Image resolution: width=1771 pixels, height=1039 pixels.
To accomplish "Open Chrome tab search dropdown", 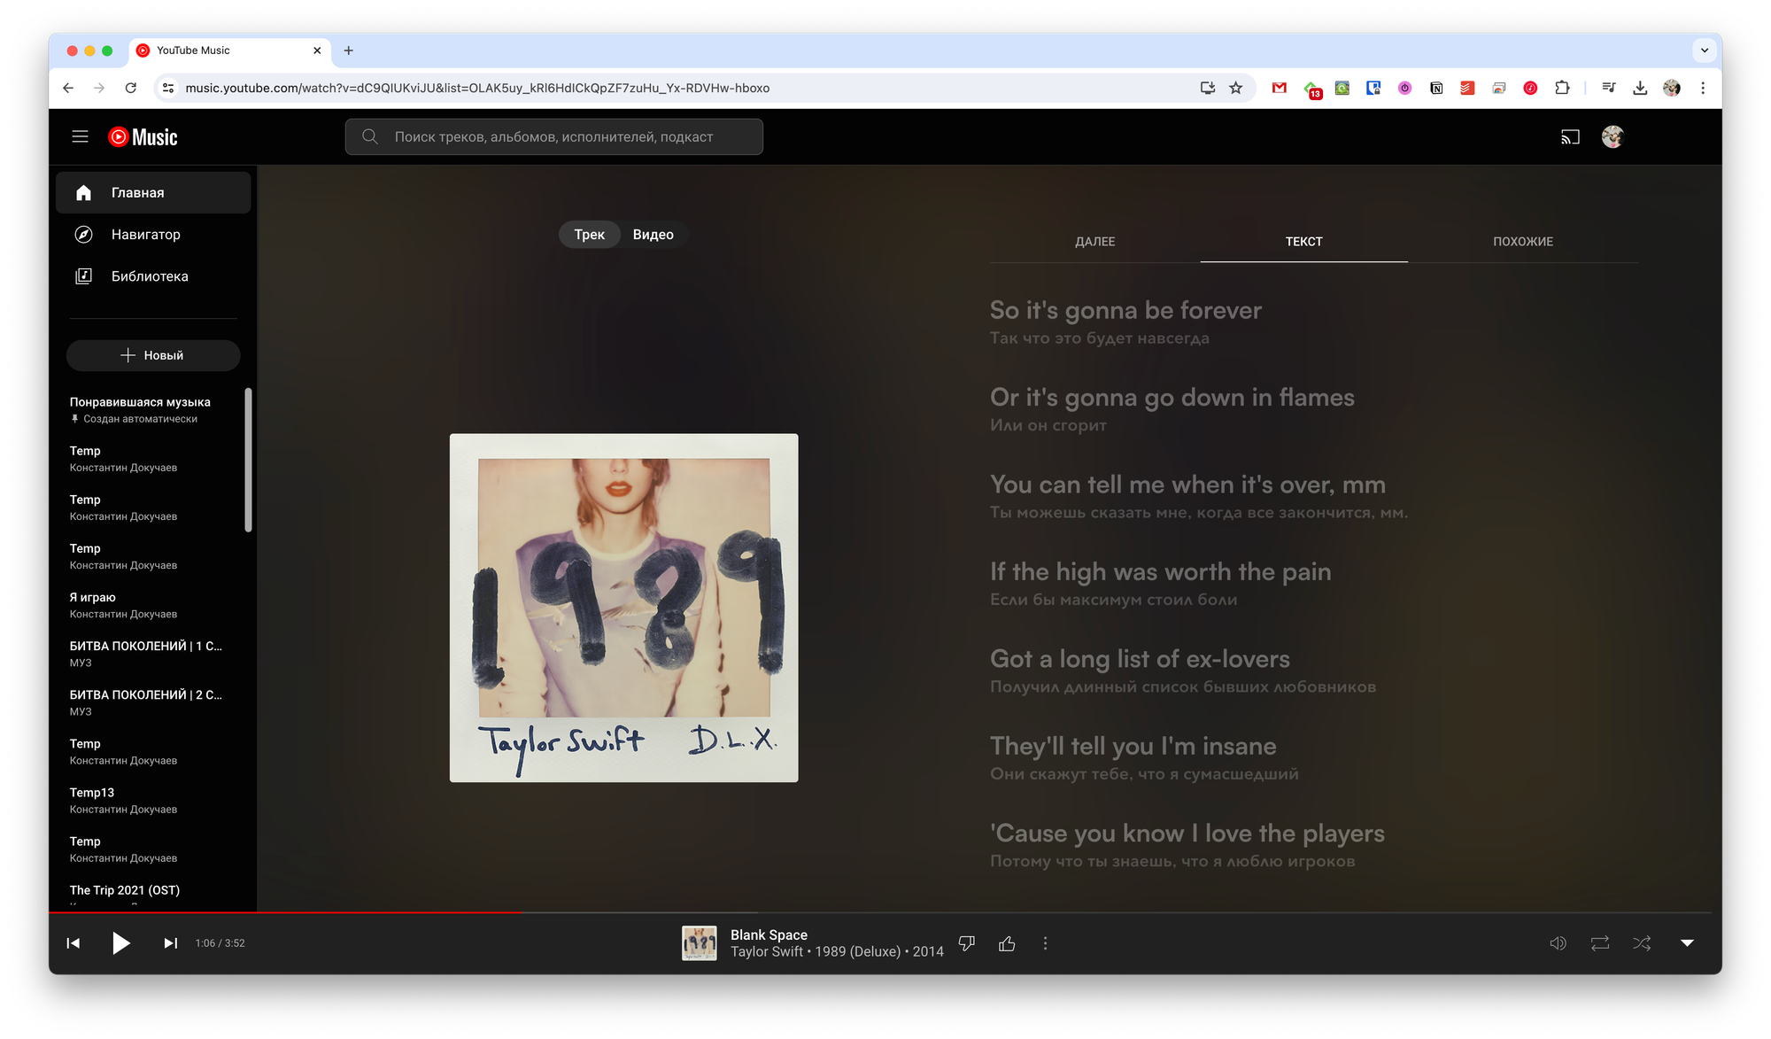I will [x=1704, y=50].
